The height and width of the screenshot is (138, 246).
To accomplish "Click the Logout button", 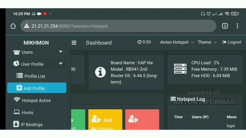I will (232, 42).
